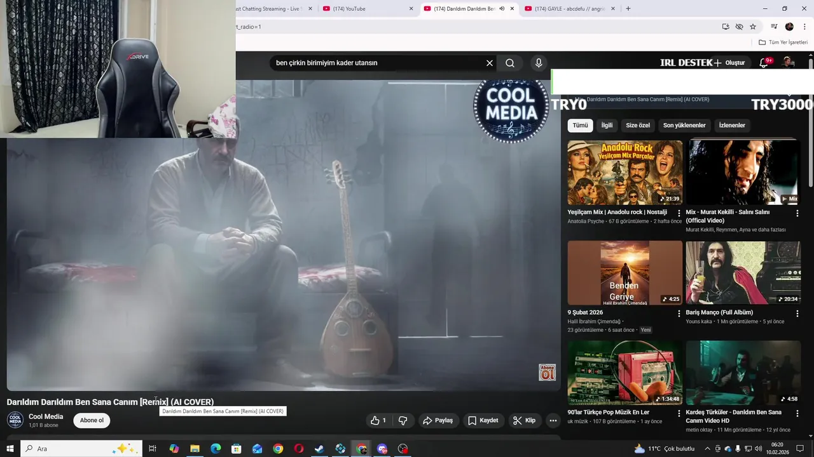Open options menu for 9 Şubat 2026 video

[x=679, y=314]
